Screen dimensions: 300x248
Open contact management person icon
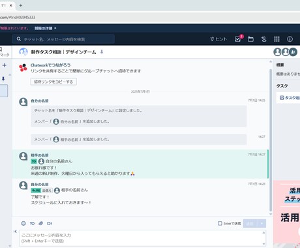tap(263, 39)
